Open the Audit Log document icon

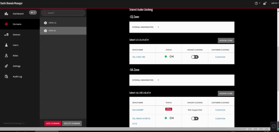[6, 77]
